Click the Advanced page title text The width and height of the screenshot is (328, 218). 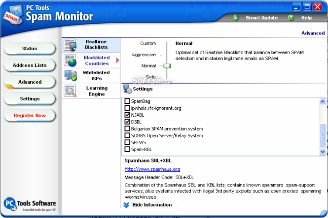313,33
